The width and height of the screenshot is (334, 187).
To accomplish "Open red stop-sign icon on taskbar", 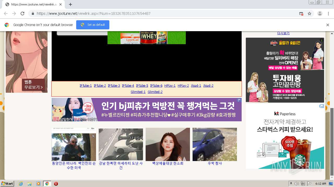I will [56, 184].
